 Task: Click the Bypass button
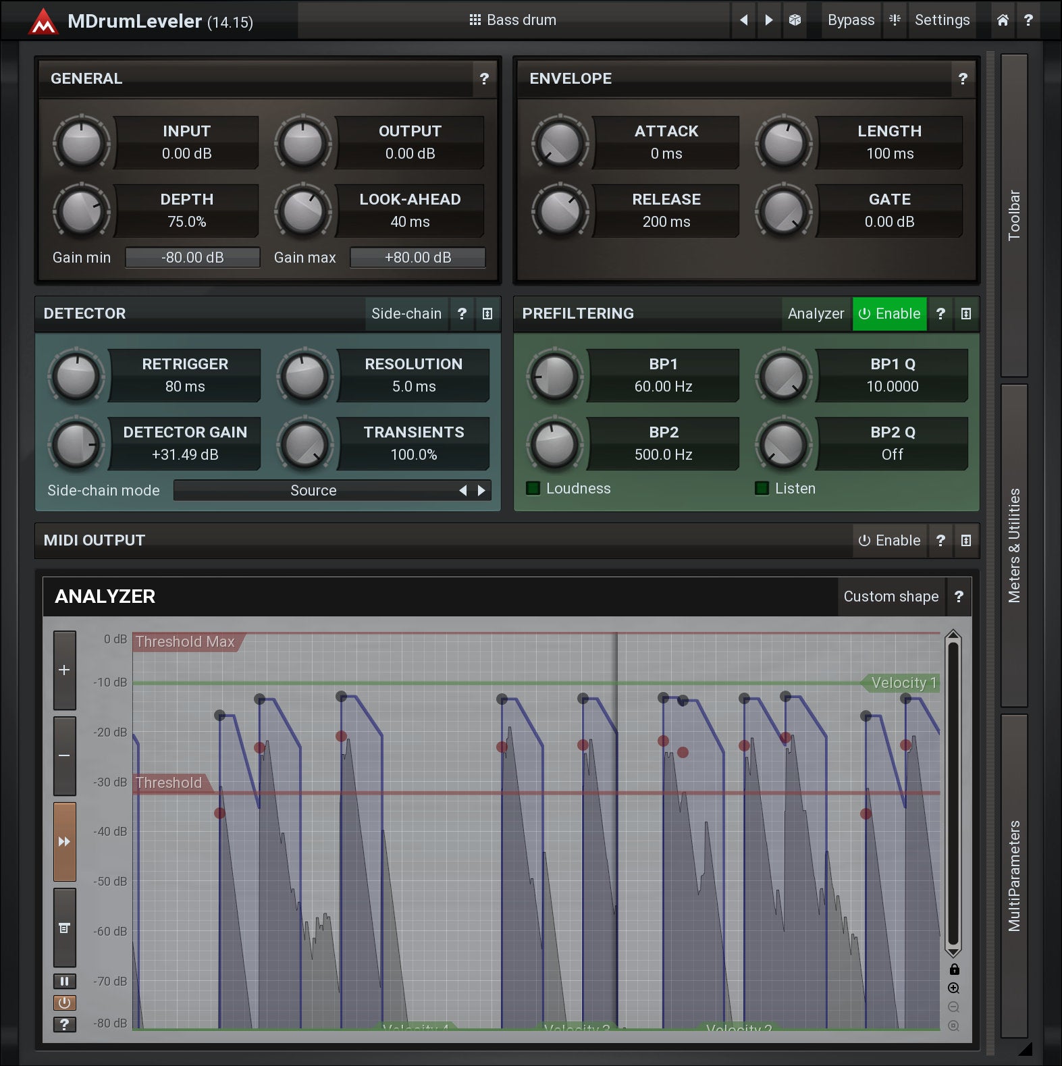click(851, 20)
